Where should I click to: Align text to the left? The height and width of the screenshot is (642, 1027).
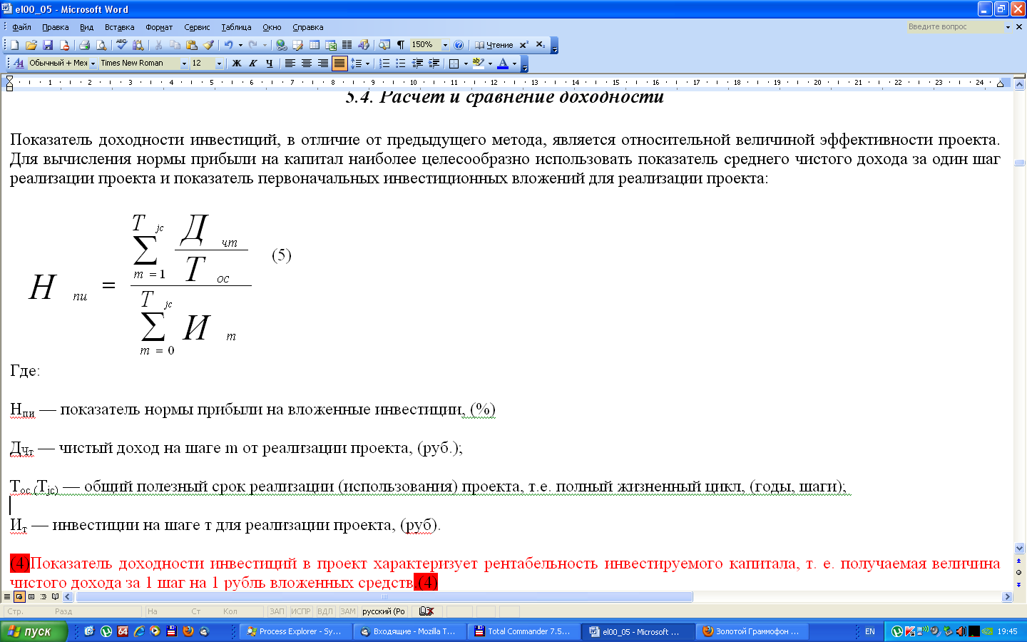(x=290, y=63)
